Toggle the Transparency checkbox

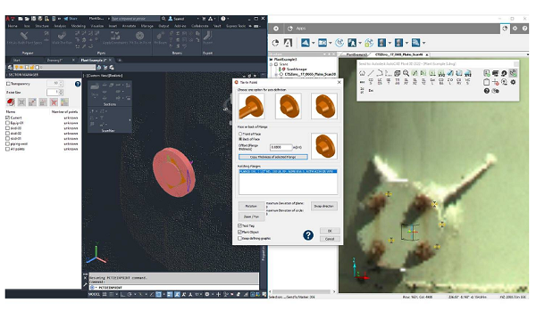pyautogui.click(x=8, y=84)
